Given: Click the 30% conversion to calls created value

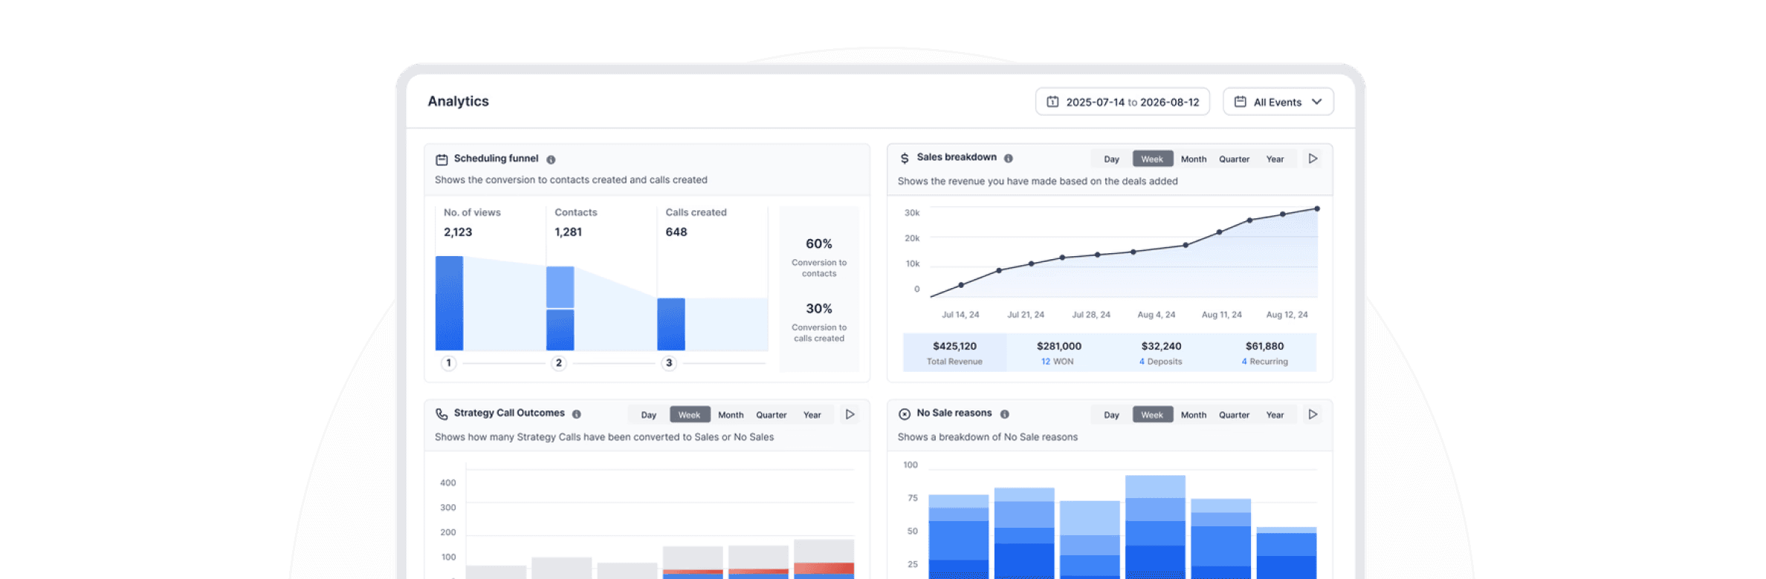Looking at the screenshot, I should click(x=819, y=308).
